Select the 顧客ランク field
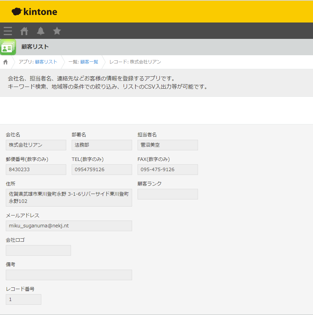This screenshot has height=315, width=313. [x=167, y=194]
